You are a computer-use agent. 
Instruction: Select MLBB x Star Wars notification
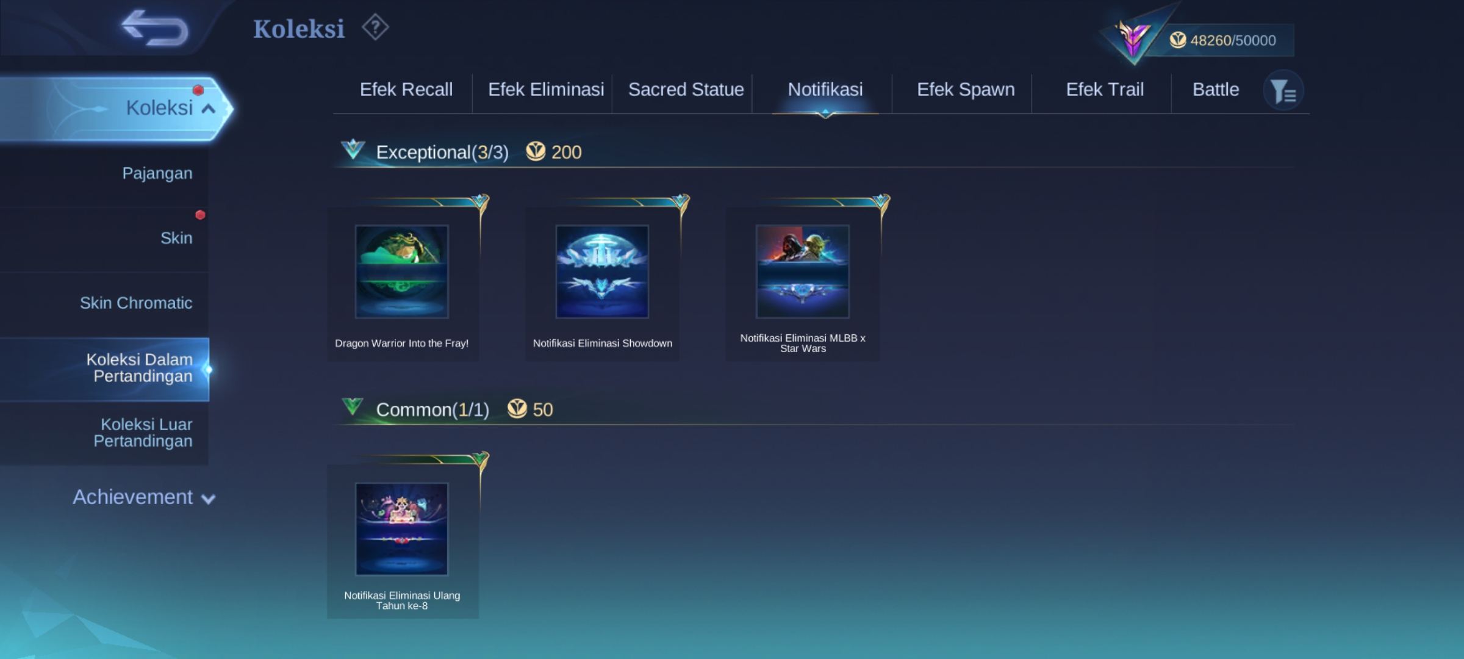click(x=802, y=272)
